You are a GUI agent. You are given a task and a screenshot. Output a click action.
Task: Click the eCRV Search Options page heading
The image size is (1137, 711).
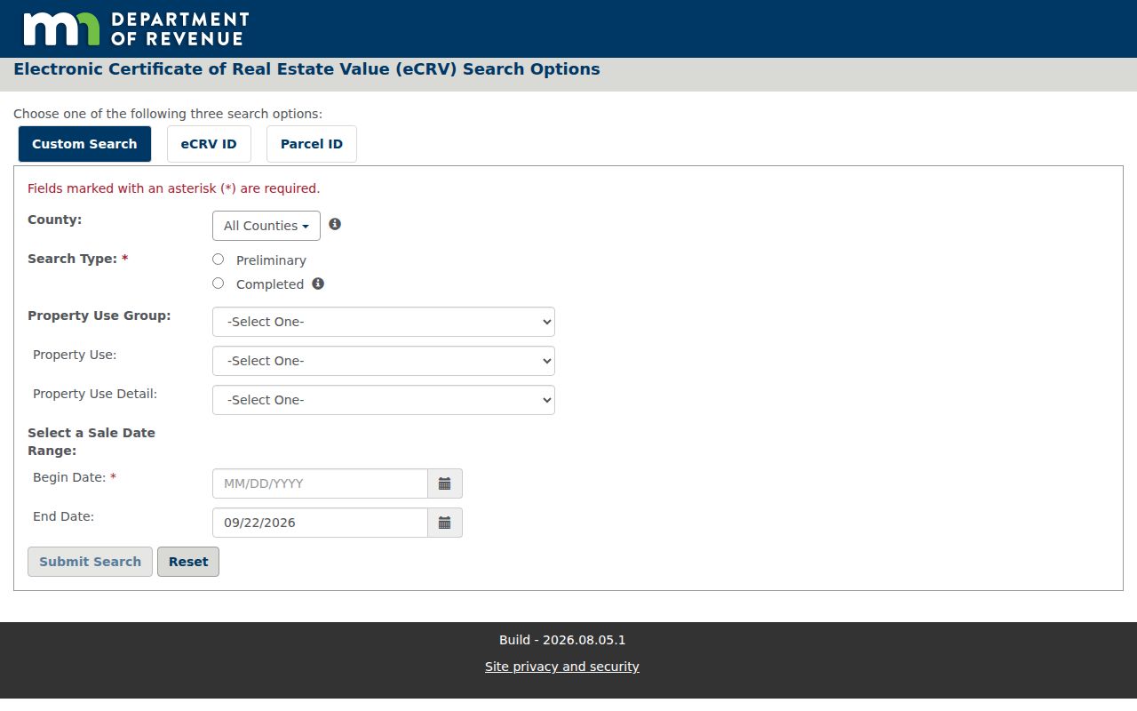tap(306, 69)
